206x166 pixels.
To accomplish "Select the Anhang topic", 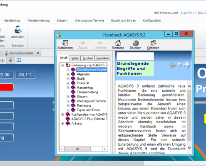I will pos(77,123).
